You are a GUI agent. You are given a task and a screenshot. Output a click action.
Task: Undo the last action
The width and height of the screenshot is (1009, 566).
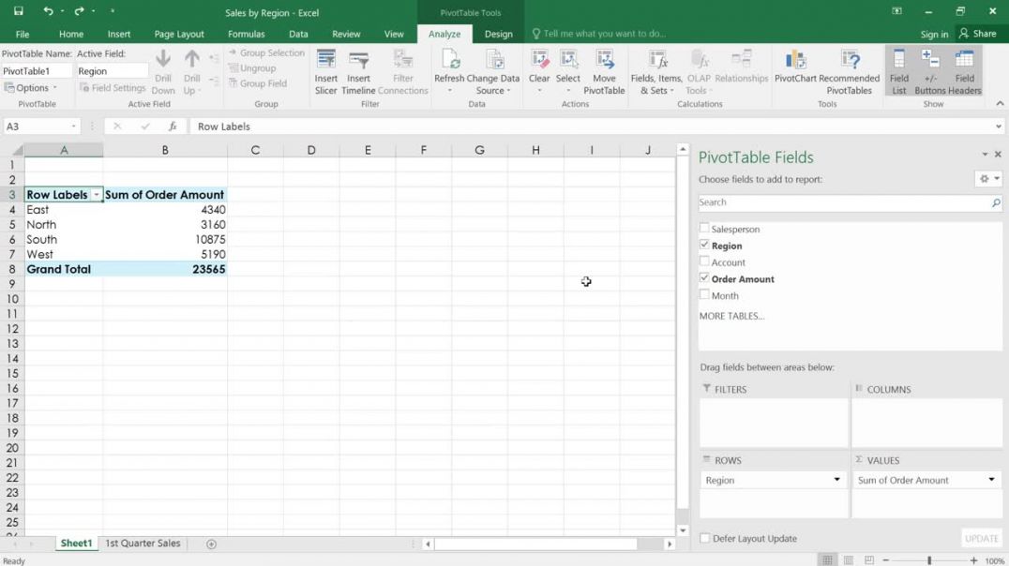48,11
